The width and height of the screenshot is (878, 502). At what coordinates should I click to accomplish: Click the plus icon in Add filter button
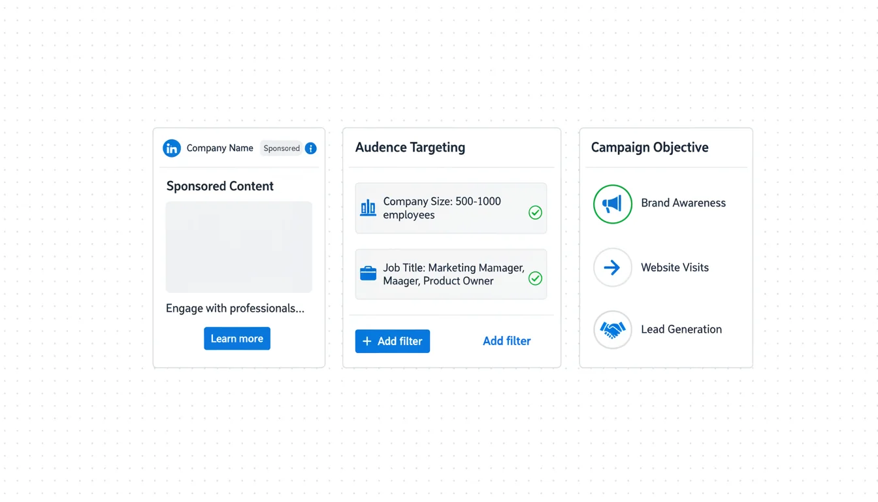[x=366, y=341]
